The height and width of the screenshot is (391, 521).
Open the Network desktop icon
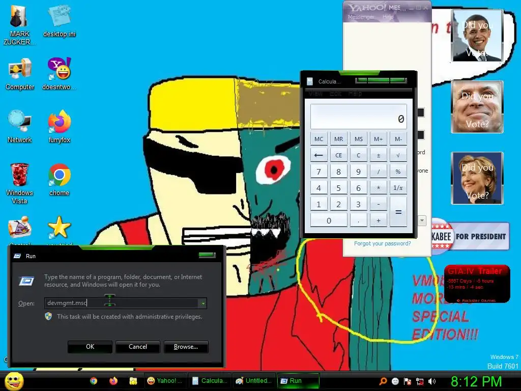(20, 127)
